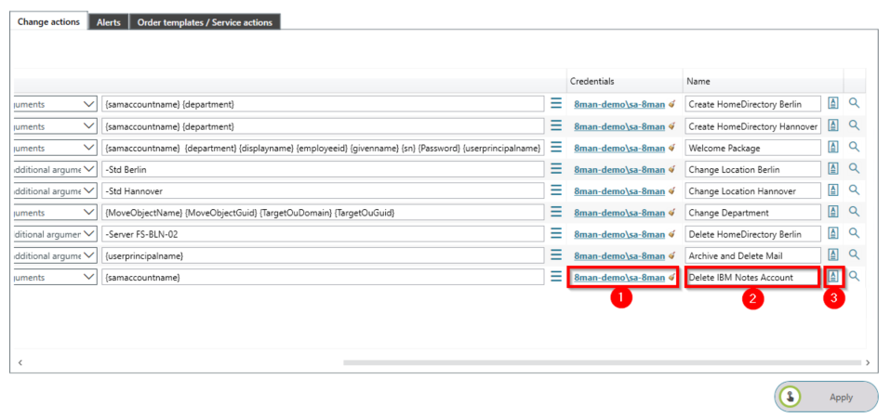Screen dimensions: 891x418
Task: Click magnifier icon for Change Location Hannover row
Action: click(x=854, y=190)
